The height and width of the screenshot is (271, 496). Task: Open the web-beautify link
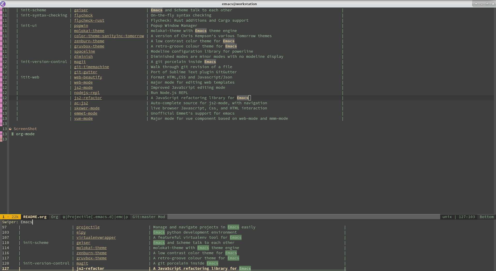[88, 77]
